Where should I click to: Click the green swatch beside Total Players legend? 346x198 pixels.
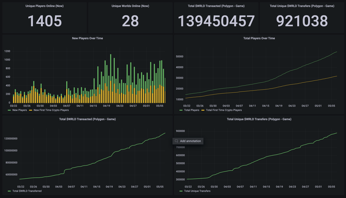pyautogui.click(x=181, y=110)
